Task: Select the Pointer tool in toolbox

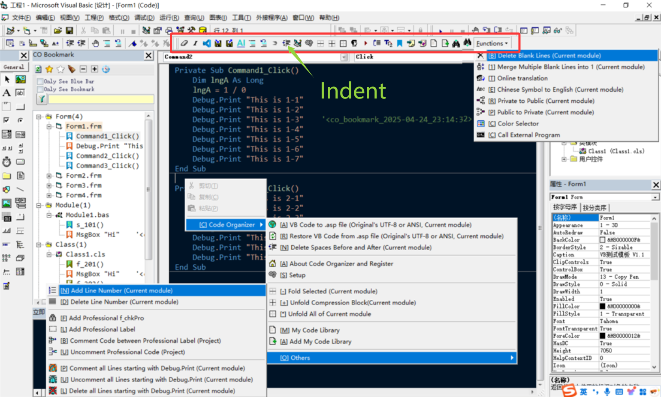Action: 7,79
